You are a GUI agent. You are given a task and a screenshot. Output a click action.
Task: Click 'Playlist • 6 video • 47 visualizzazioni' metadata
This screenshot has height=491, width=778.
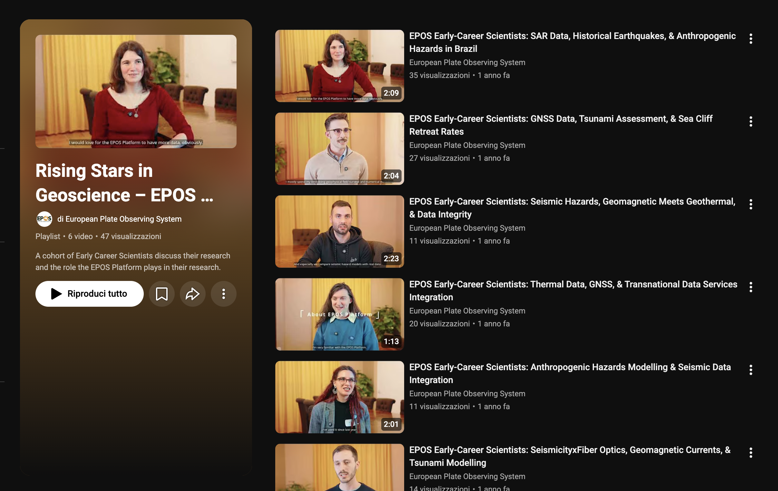[x=98, y=236]
